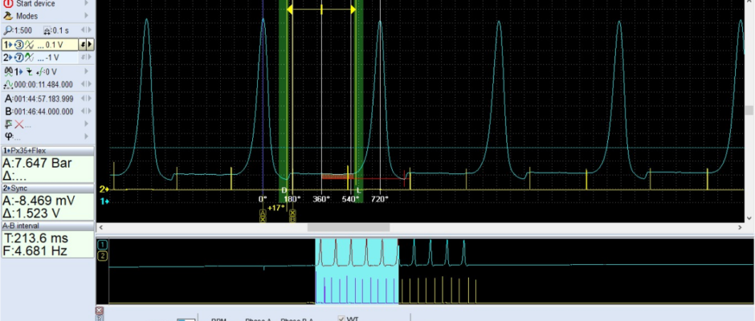Click the phase φ icon
The height and width of the screenshot is (321, 755).
[x=8, y=136]
